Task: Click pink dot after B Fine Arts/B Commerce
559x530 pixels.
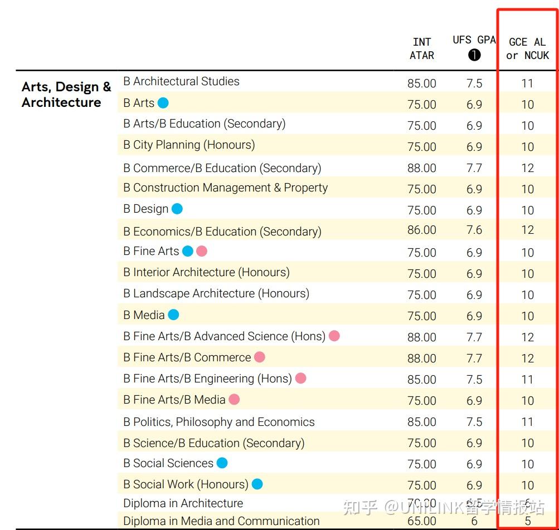Action: pos(260,357)
